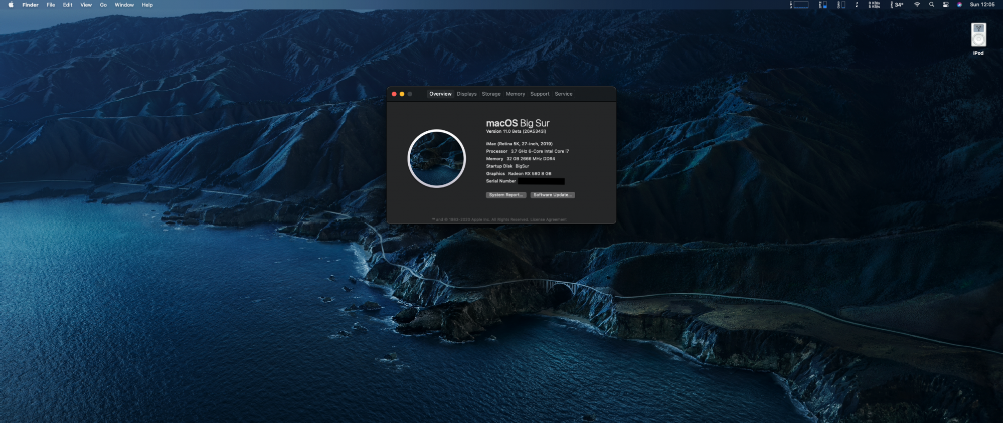1003x423 pixels.
Task: Click 'iMac (Retina 5K, 27-inch, 2019)' text
Action: click(520, 144)
